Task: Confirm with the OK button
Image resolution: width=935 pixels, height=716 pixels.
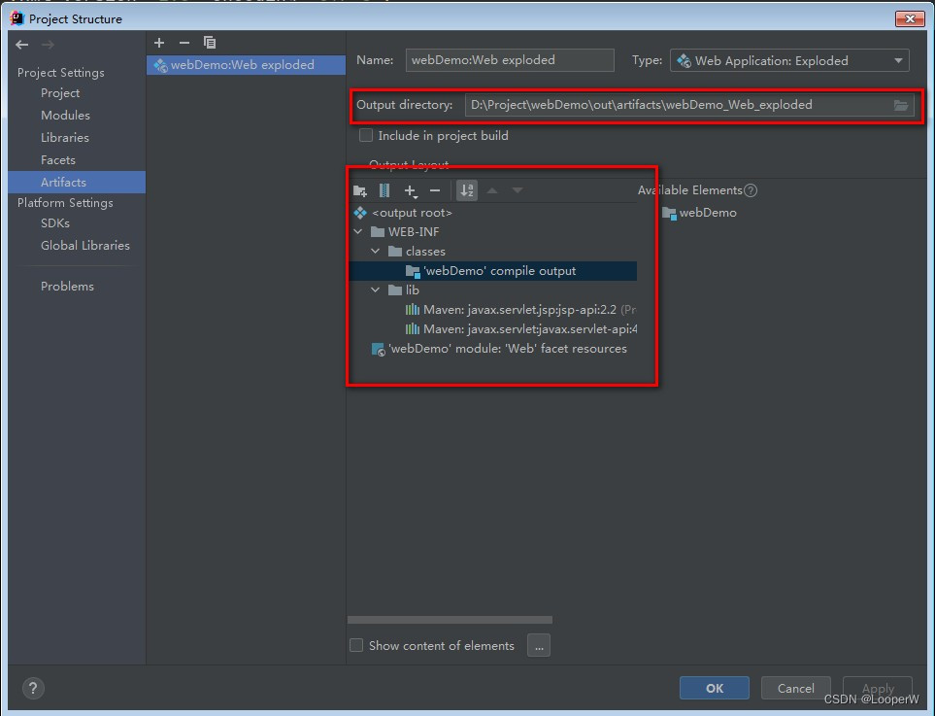Action: click(715, 688)
